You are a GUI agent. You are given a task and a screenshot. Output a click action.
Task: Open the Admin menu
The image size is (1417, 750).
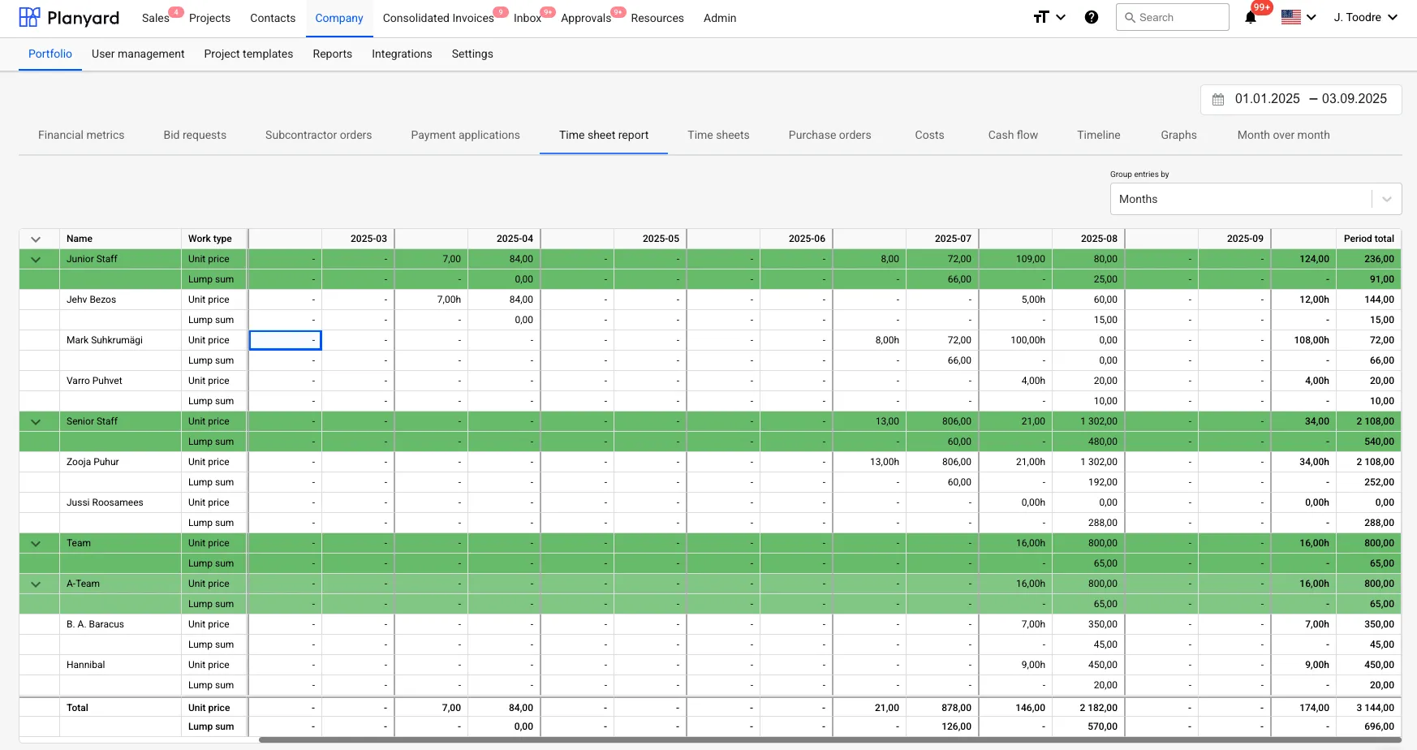(719, 18)
